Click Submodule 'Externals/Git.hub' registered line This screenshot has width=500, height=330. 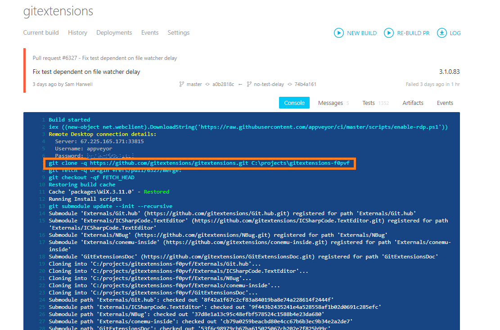pyautogui.click(x=233, y=213)
